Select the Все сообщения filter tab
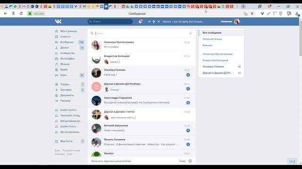This screenshot has width=302, height=169. coord(221,33)
